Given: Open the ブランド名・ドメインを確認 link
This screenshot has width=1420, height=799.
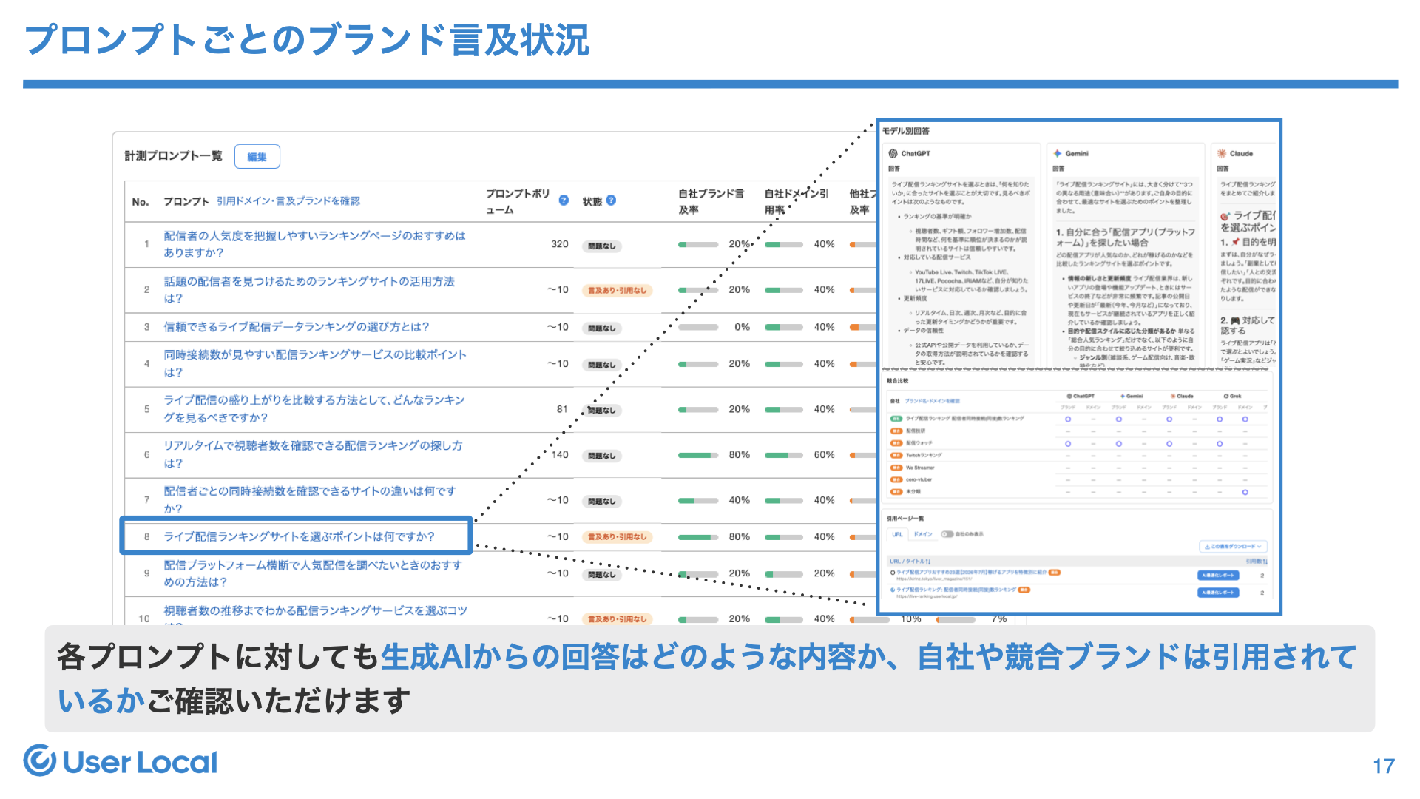Looking at the screenshot, I should 933,401.
